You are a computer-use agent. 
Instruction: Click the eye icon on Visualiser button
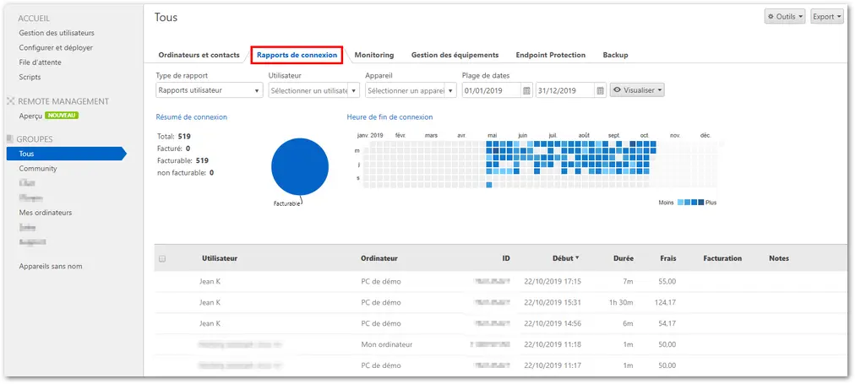point(618,90)
